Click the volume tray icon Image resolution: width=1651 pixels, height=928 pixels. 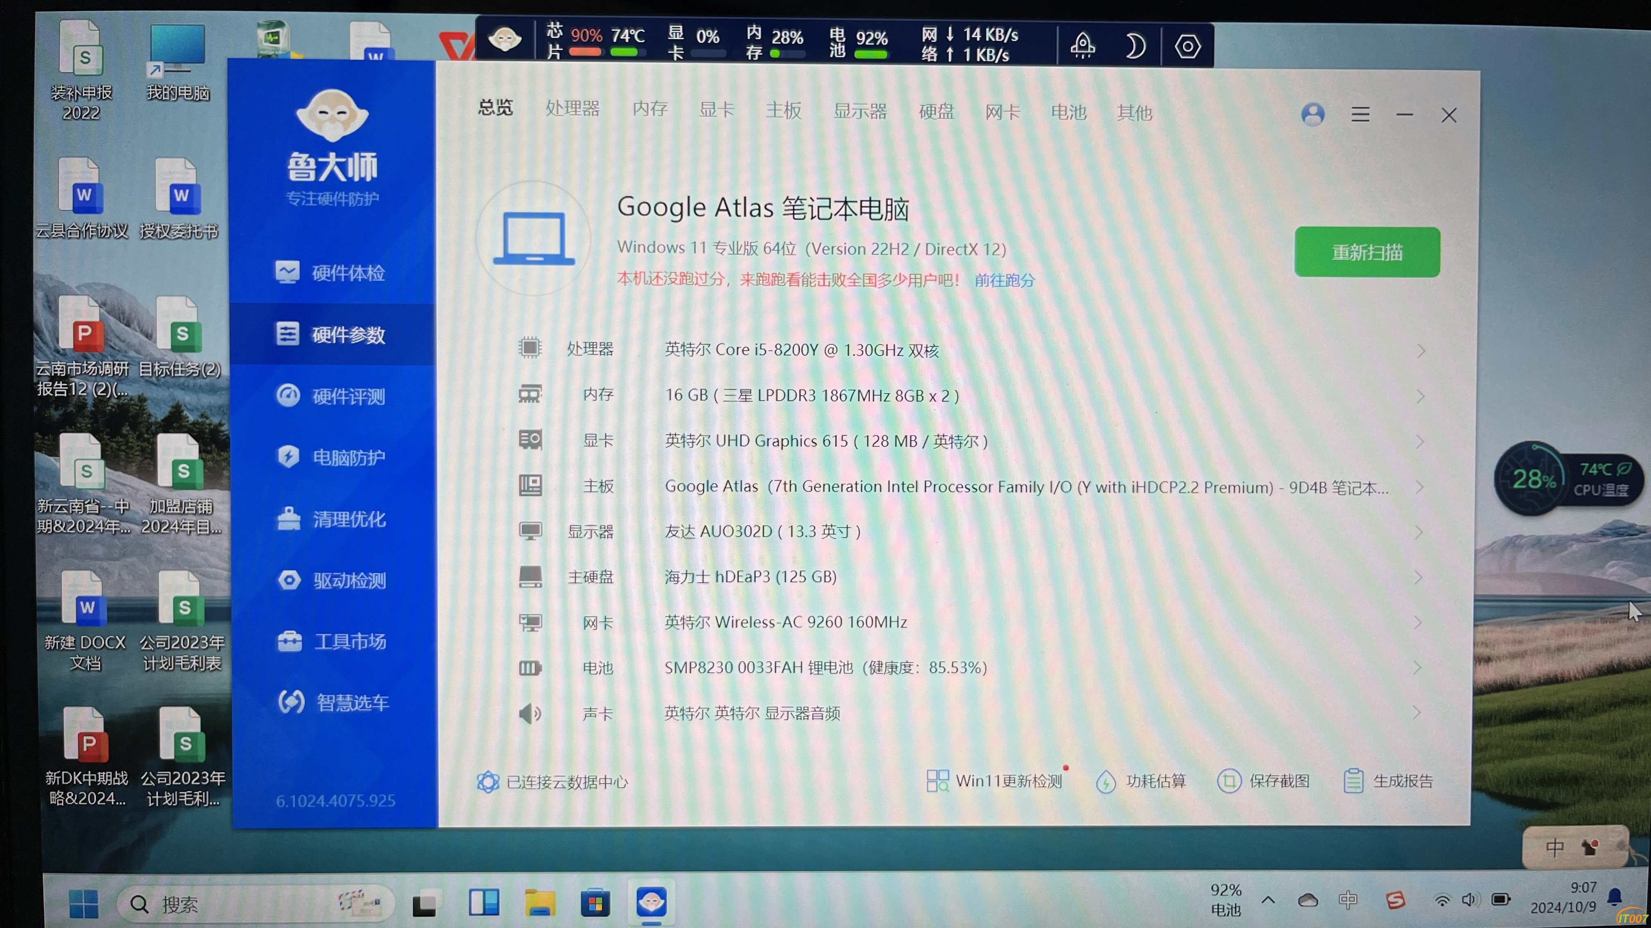(1470, 900)
